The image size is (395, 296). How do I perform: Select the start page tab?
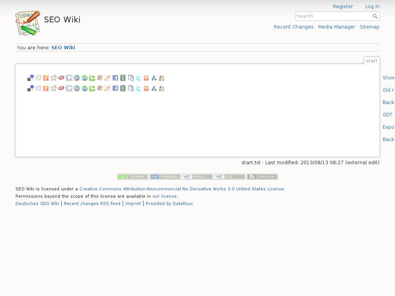pyautogui.click(x=371, y=61)
